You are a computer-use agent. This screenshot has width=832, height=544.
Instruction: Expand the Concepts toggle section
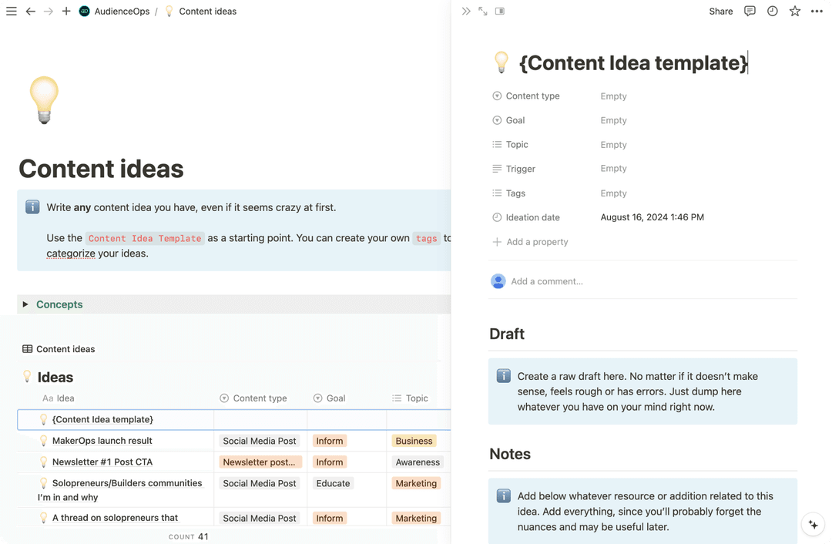pos(24,304)
